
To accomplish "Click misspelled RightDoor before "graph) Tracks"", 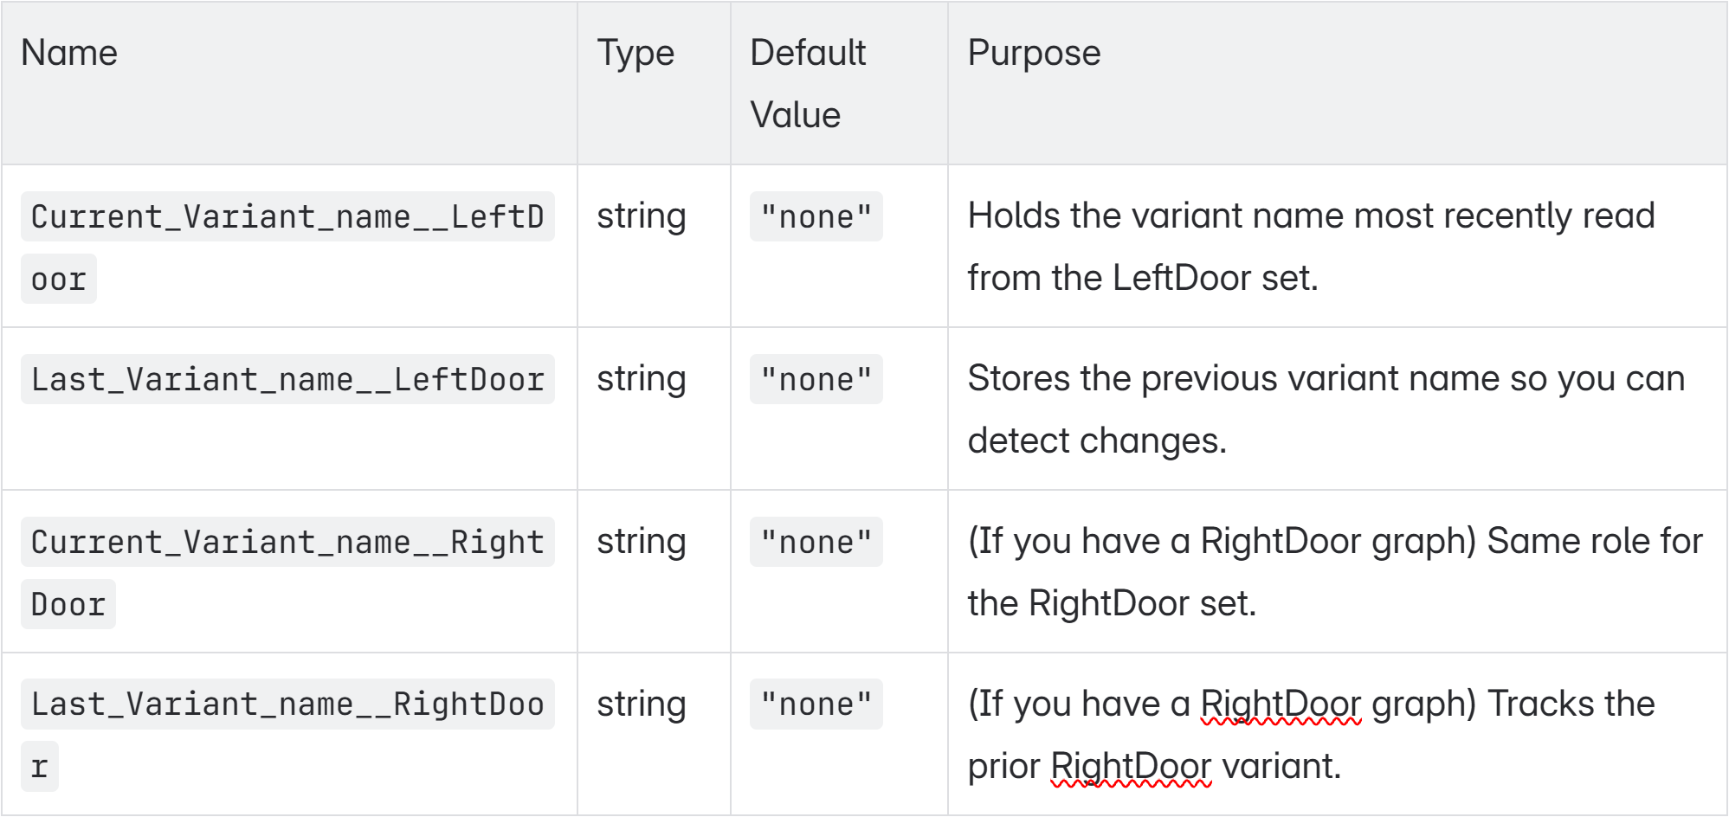I will [1281, 704].
